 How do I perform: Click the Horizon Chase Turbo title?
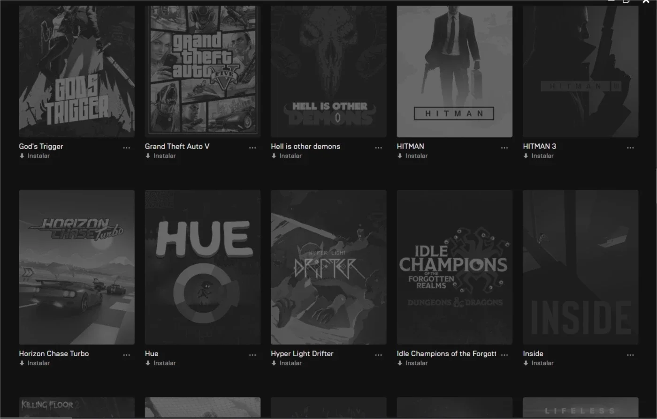(54, 353)
